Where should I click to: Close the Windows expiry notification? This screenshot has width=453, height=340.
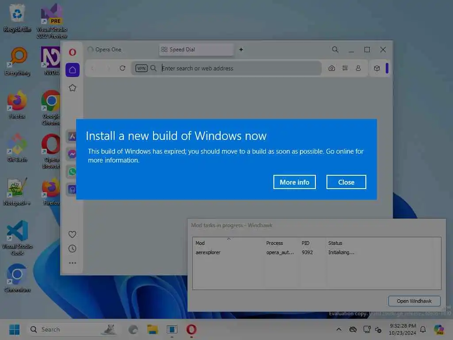pos(346,182)
